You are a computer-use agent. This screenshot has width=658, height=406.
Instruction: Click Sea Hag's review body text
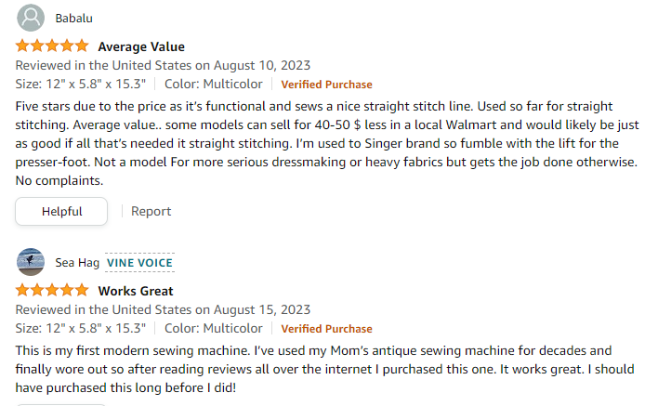[x=324, y=369]
